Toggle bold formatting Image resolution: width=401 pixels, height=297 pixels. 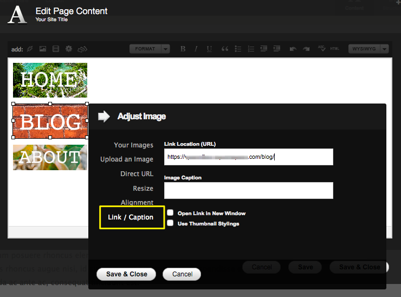point(183,49)
